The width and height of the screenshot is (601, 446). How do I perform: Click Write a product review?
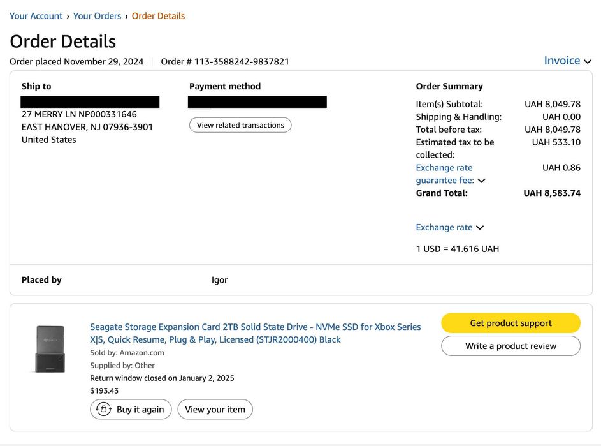click(510, 346)
